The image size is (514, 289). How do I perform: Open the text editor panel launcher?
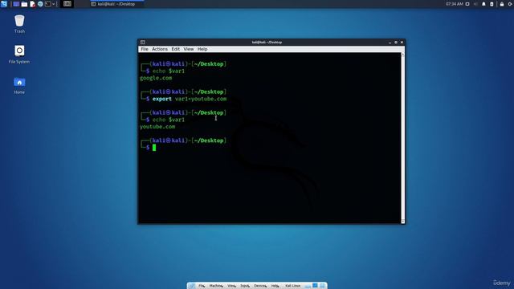click(x=32, y=4)
